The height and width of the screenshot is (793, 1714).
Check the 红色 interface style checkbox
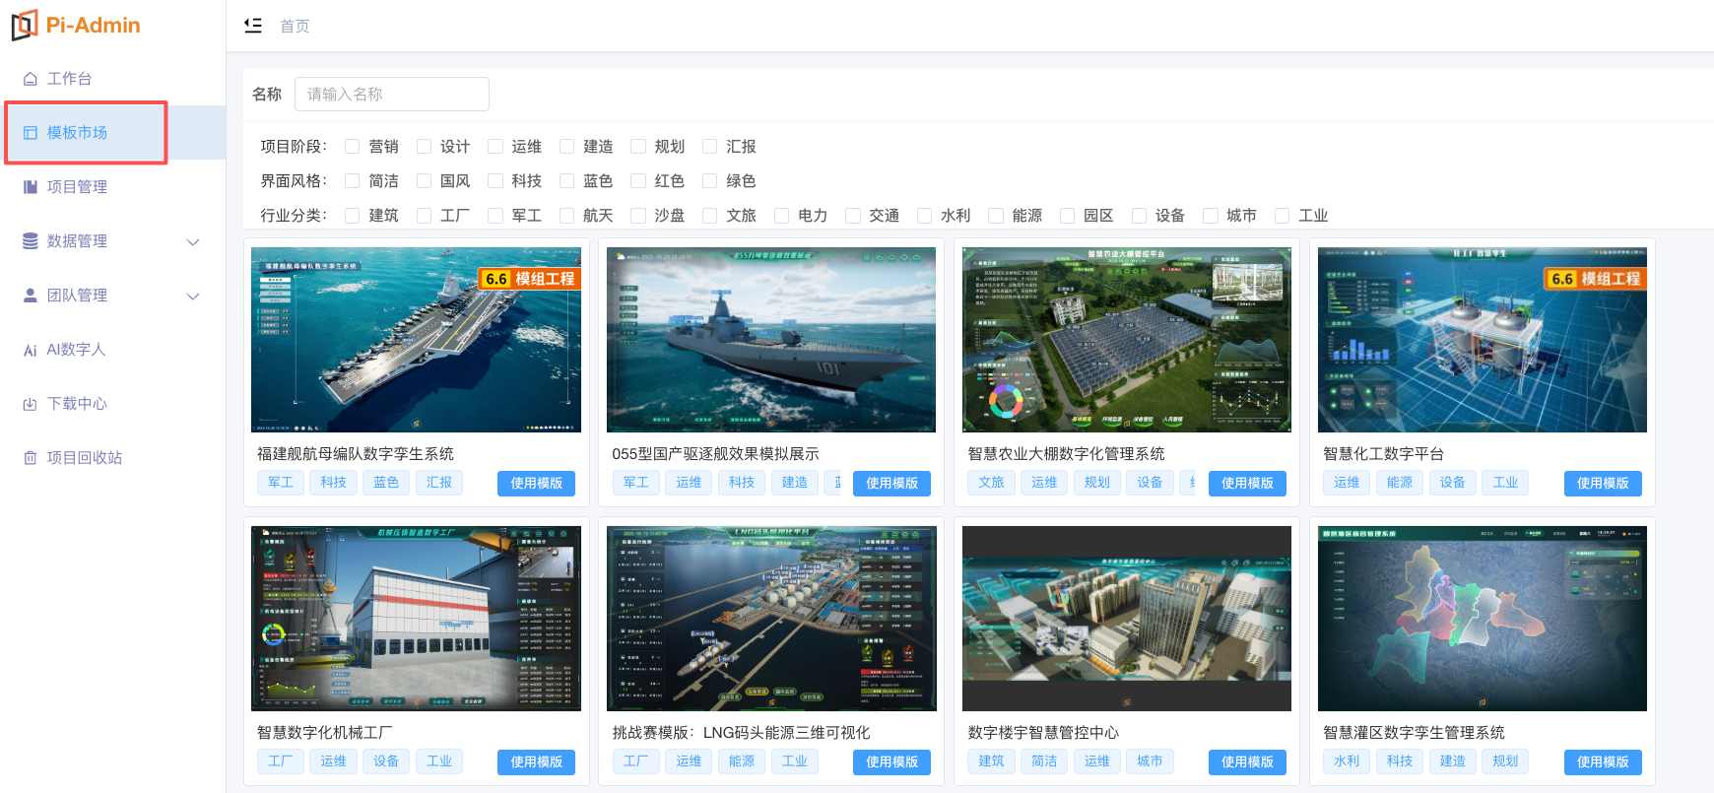point(637,181)
